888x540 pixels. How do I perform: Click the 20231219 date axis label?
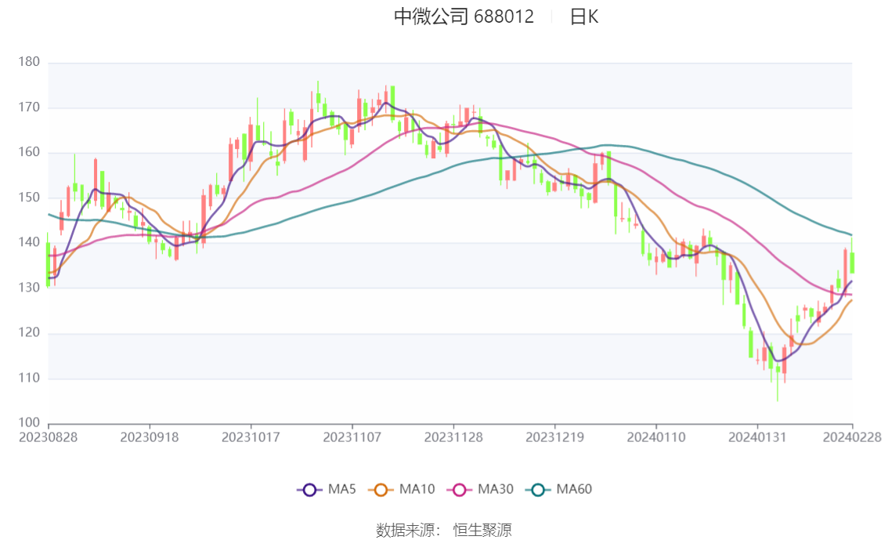click(x=555, y=437)
